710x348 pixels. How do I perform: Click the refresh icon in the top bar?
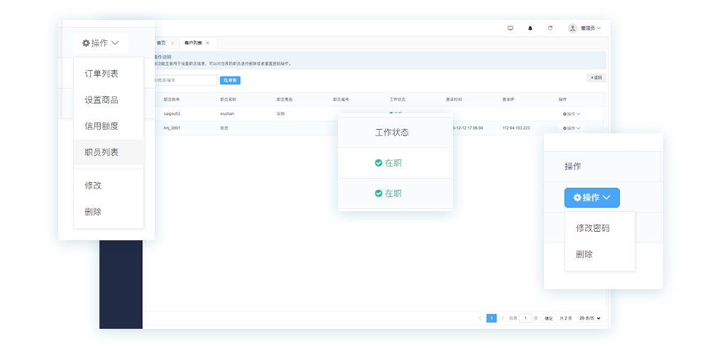[x=550, y=28]
